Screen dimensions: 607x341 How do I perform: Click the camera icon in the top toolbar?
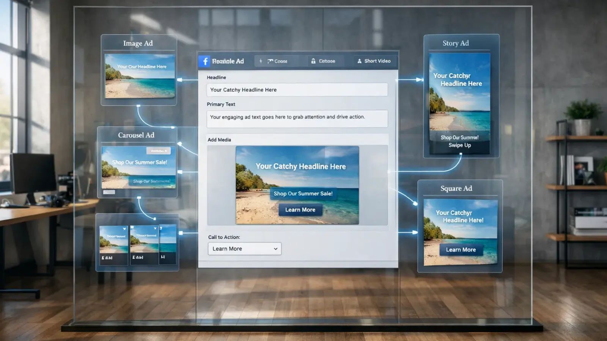270,61
